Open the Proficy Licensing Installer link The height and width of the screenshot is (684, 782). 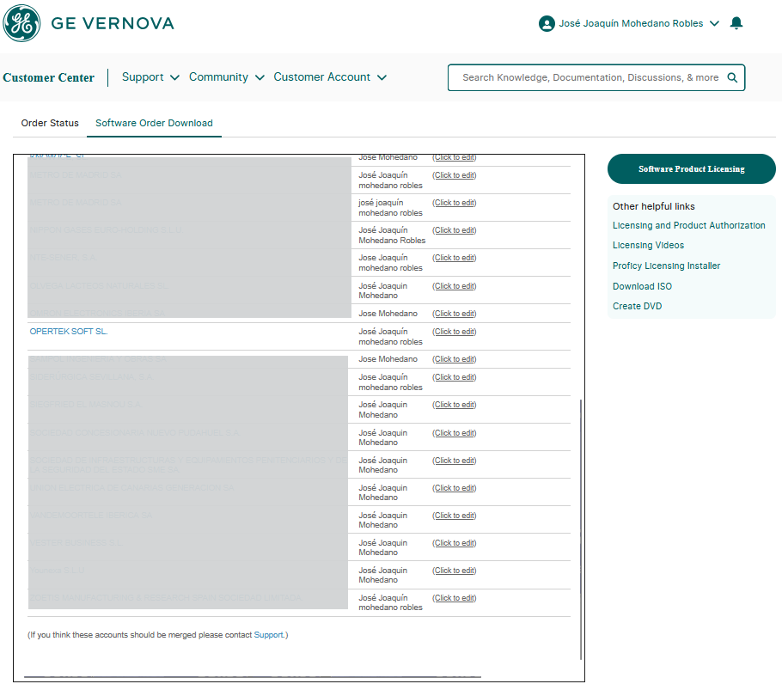click(x=666, y=266)
